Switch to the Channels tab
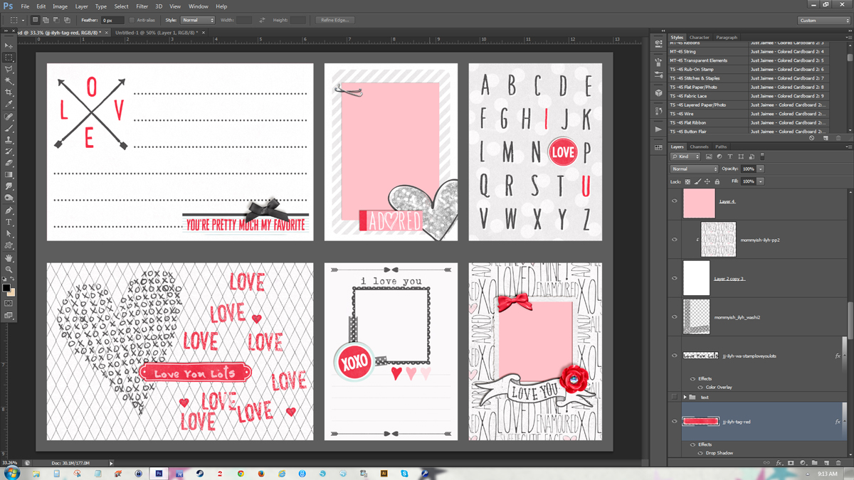 tap(699, 147)
